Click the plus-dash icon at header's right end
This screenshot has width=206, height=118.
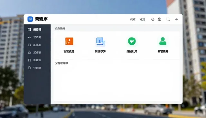click(x=177, y=19)
